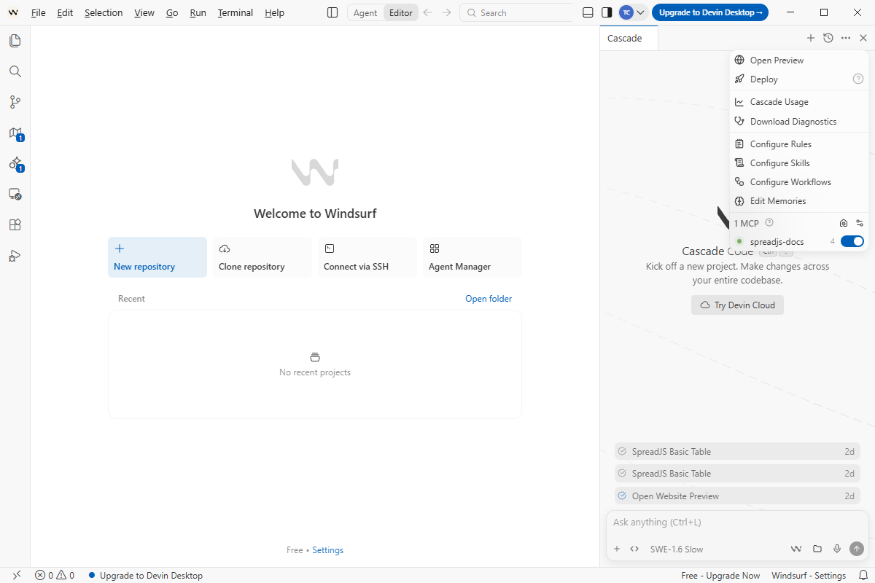Open the View menu
Image resolution: width=875 pixels, height=583 pixels.
[x=144, y=13]
